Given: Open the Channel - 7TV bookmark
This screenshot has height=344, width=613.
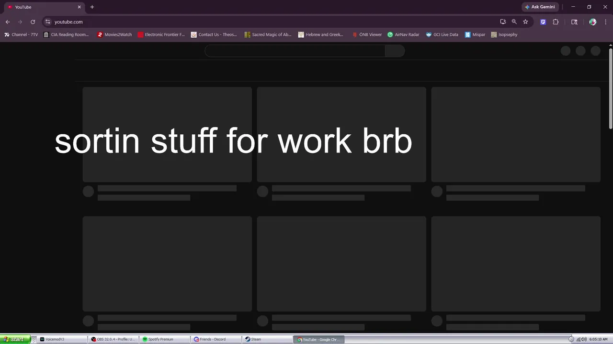Looking at the screenshot, I should tap(21, 35).
